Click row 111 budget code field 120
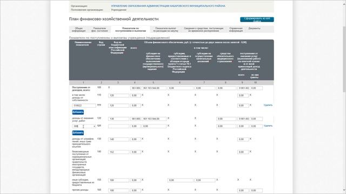The image size is (346, 194). [x=119, y=106]
